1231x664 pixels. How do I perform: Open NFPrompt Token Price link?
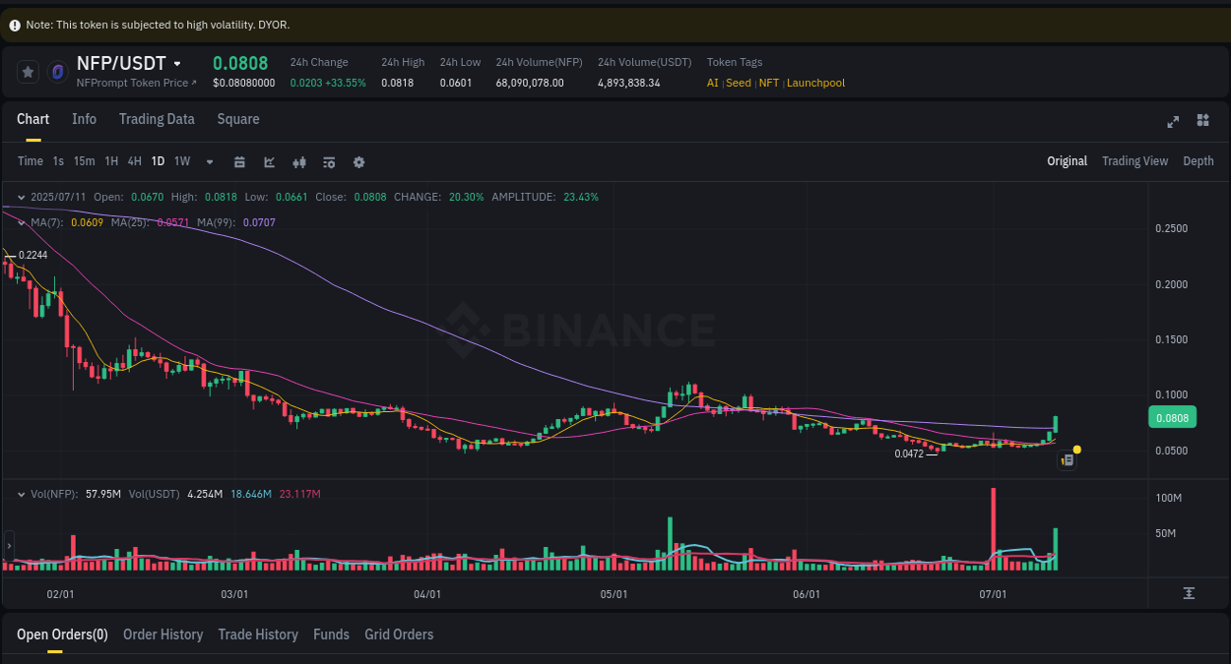coord(135,83)
